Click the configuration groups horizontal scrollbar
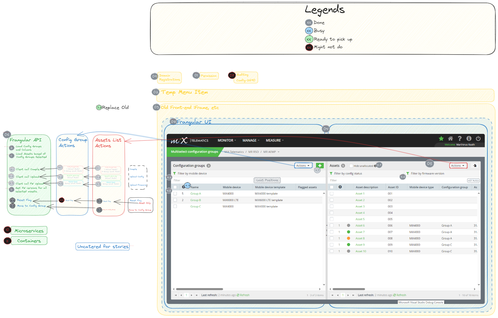498x318 pixels. (200, 289)
